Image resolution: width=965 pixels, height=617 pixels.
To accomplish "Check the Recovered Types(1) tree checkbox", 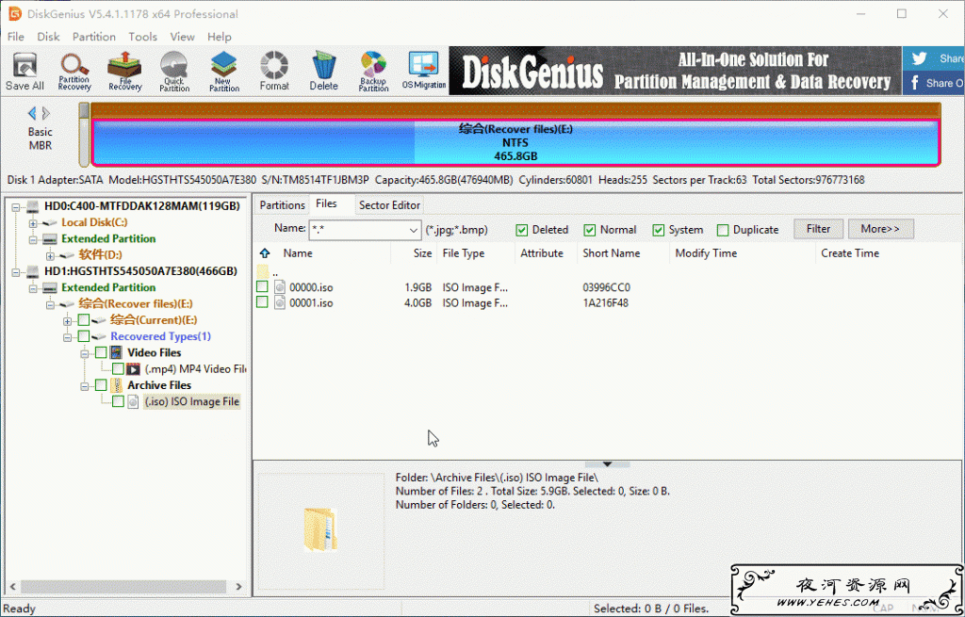I will 84,336.
